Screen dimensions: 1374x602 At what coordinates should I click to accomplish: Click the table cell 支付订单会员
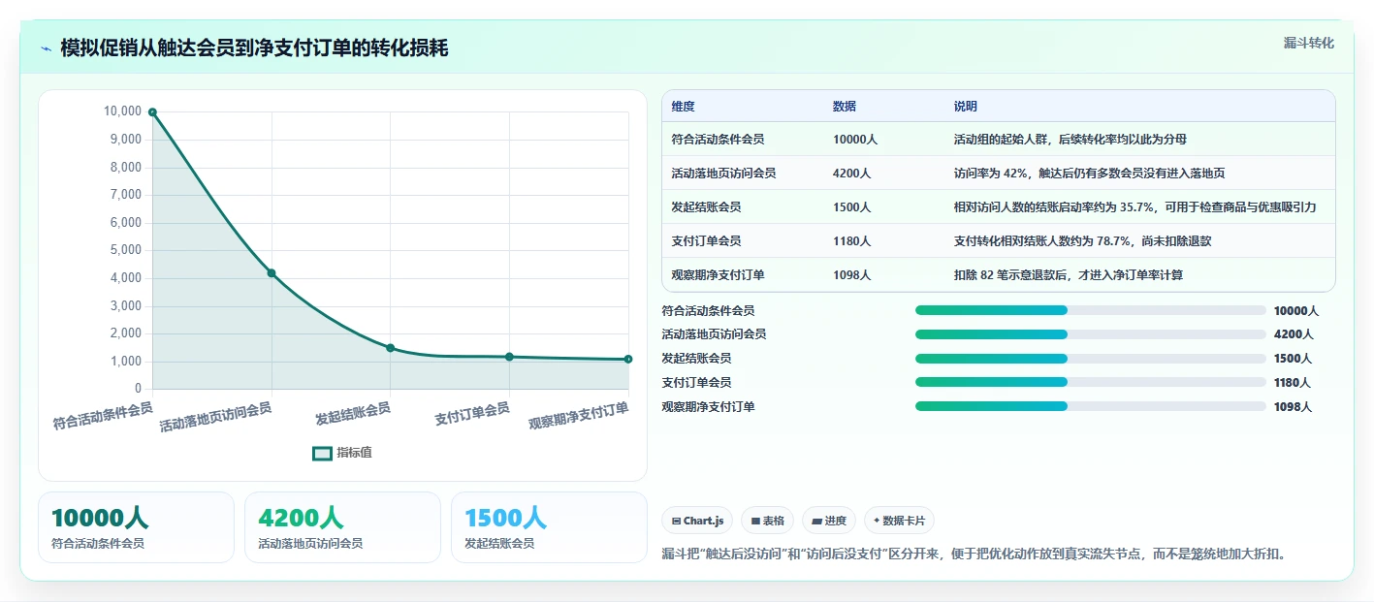706,241
